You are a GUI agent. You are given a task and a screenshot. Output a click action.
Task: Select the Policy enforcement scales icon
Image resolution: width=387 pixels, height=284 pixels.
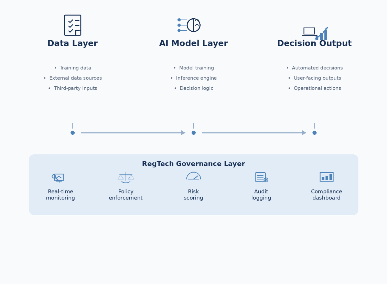(x=126, y=177)
